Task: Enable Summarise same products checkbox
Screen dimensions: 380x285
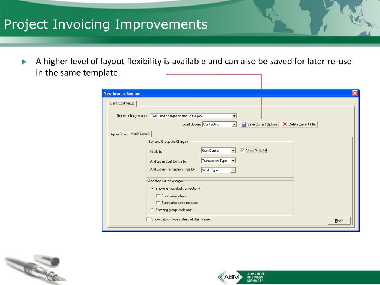Action: pos(158,203)
